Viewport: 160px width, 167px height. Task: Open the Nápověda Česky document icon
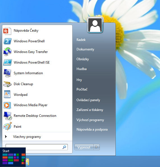point(7,31)
